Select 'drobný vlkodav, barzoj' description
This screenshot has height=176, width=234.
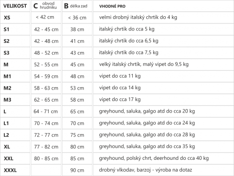point(125,170)
